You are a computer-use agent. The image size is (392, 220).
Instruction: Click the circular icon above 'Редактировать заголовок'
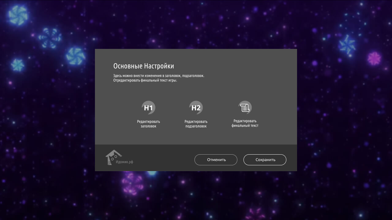148,107
